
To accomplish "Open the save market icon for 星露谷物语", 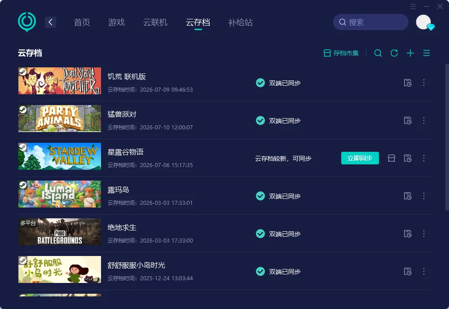I will point(392,158).
